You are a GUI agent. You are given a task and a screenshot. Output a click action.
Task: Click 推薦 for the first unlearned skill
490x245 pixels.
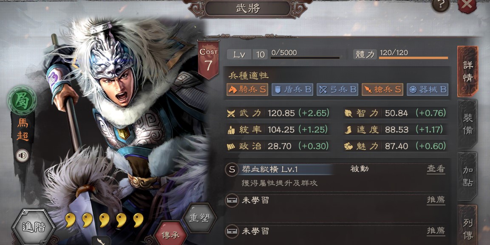(436, 200)
